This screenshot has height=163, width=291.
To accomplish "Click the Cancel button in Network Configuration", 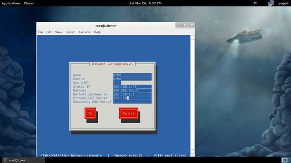I will (128, 113).
